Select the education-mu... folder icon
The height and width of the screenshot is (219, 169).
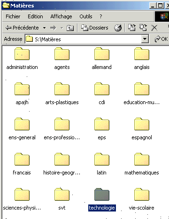point(142,89)
